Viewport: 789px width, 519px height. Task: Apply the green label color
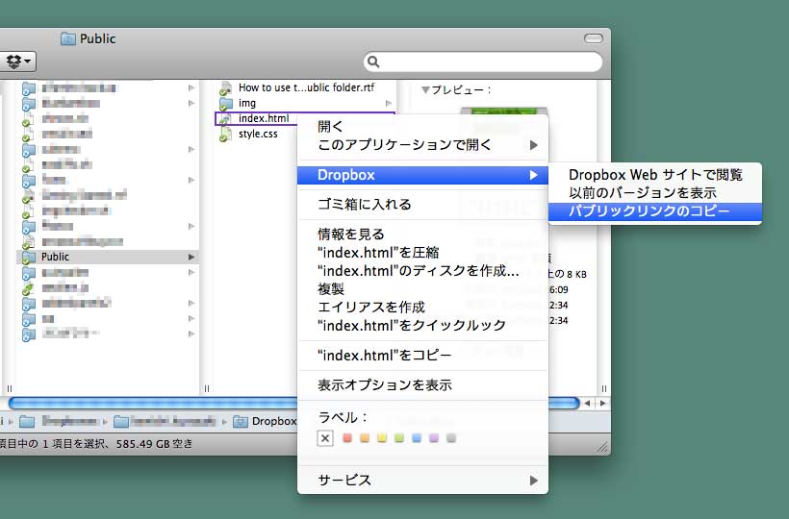[x=399, y=438]
